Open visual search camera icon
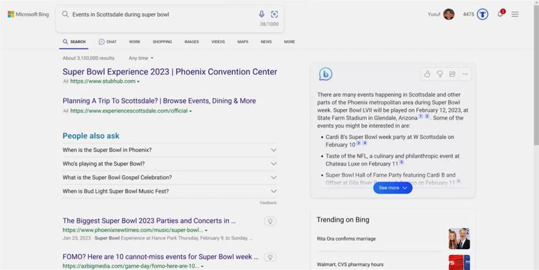This screenshot has height=270, width=539. [x=274, y=14]
